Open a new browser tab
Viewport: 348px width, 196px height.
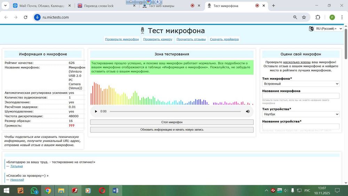click(x=274, y=6)
